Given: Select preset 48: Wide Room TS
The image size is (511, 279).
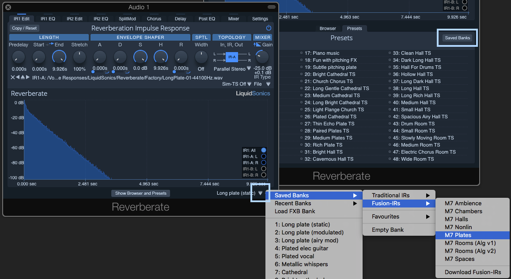Looking at the screenshot, I should [x=413, y=159].
